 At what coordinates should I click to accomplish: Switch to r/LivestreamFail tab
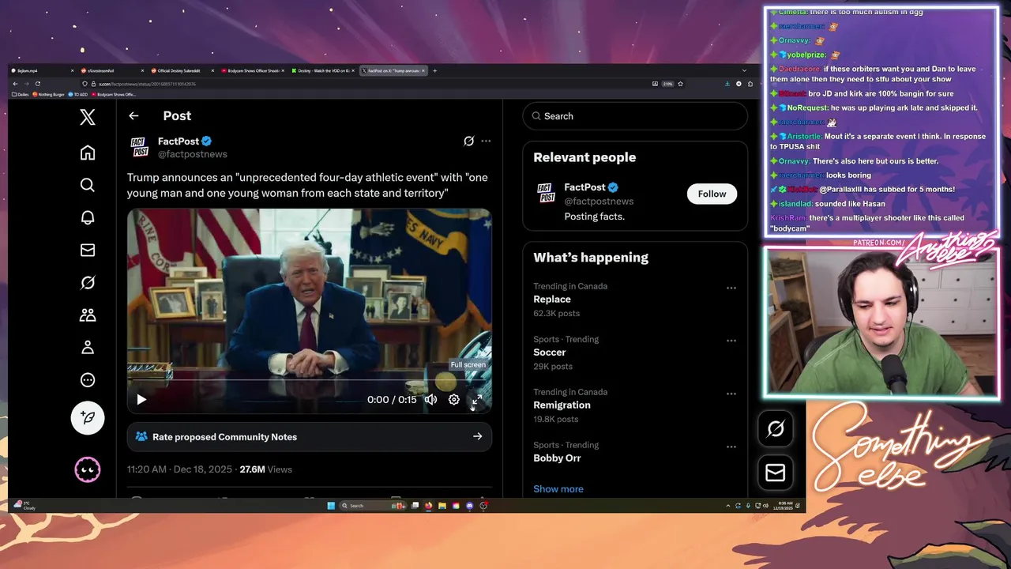tap(111, 70)
